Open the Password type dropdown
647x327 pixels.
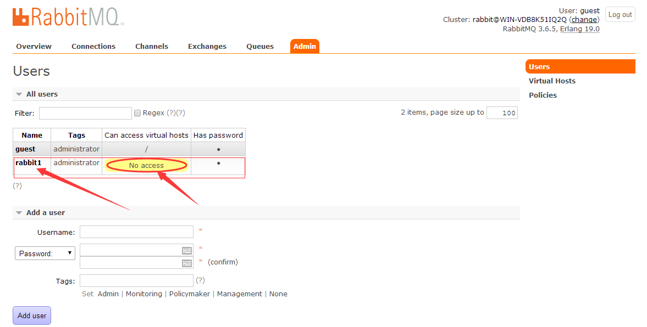click(x=45, y=253)
